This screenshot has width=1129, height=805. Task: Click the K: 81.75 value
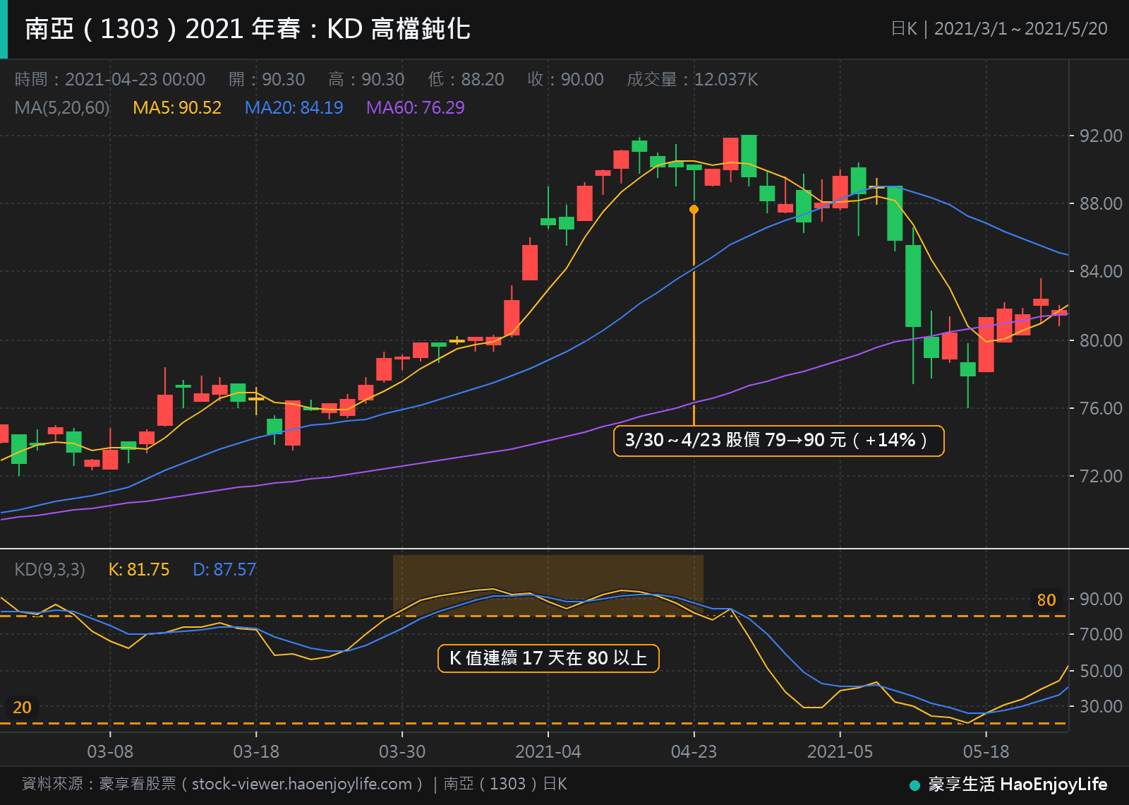point(139,570)
